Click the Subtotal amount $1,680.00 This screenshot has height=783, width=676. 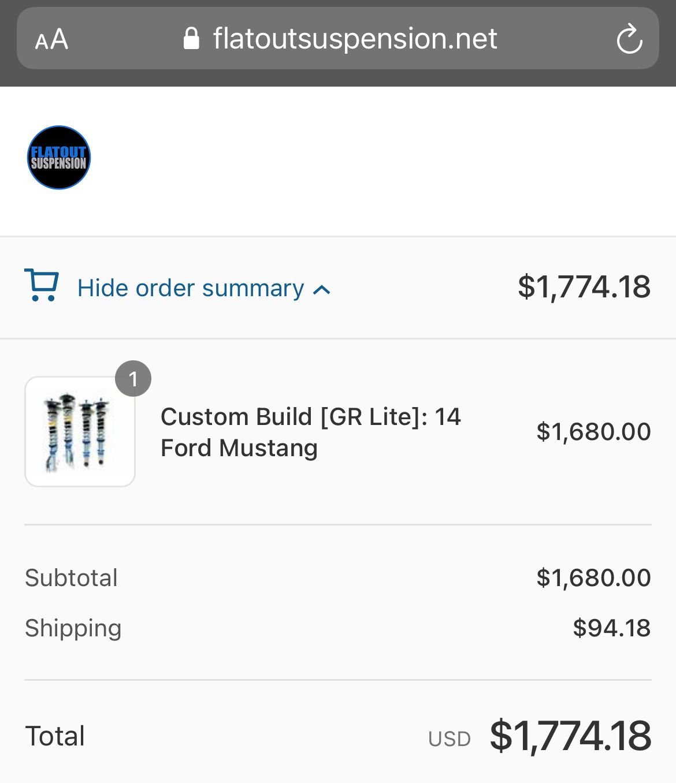593,578
